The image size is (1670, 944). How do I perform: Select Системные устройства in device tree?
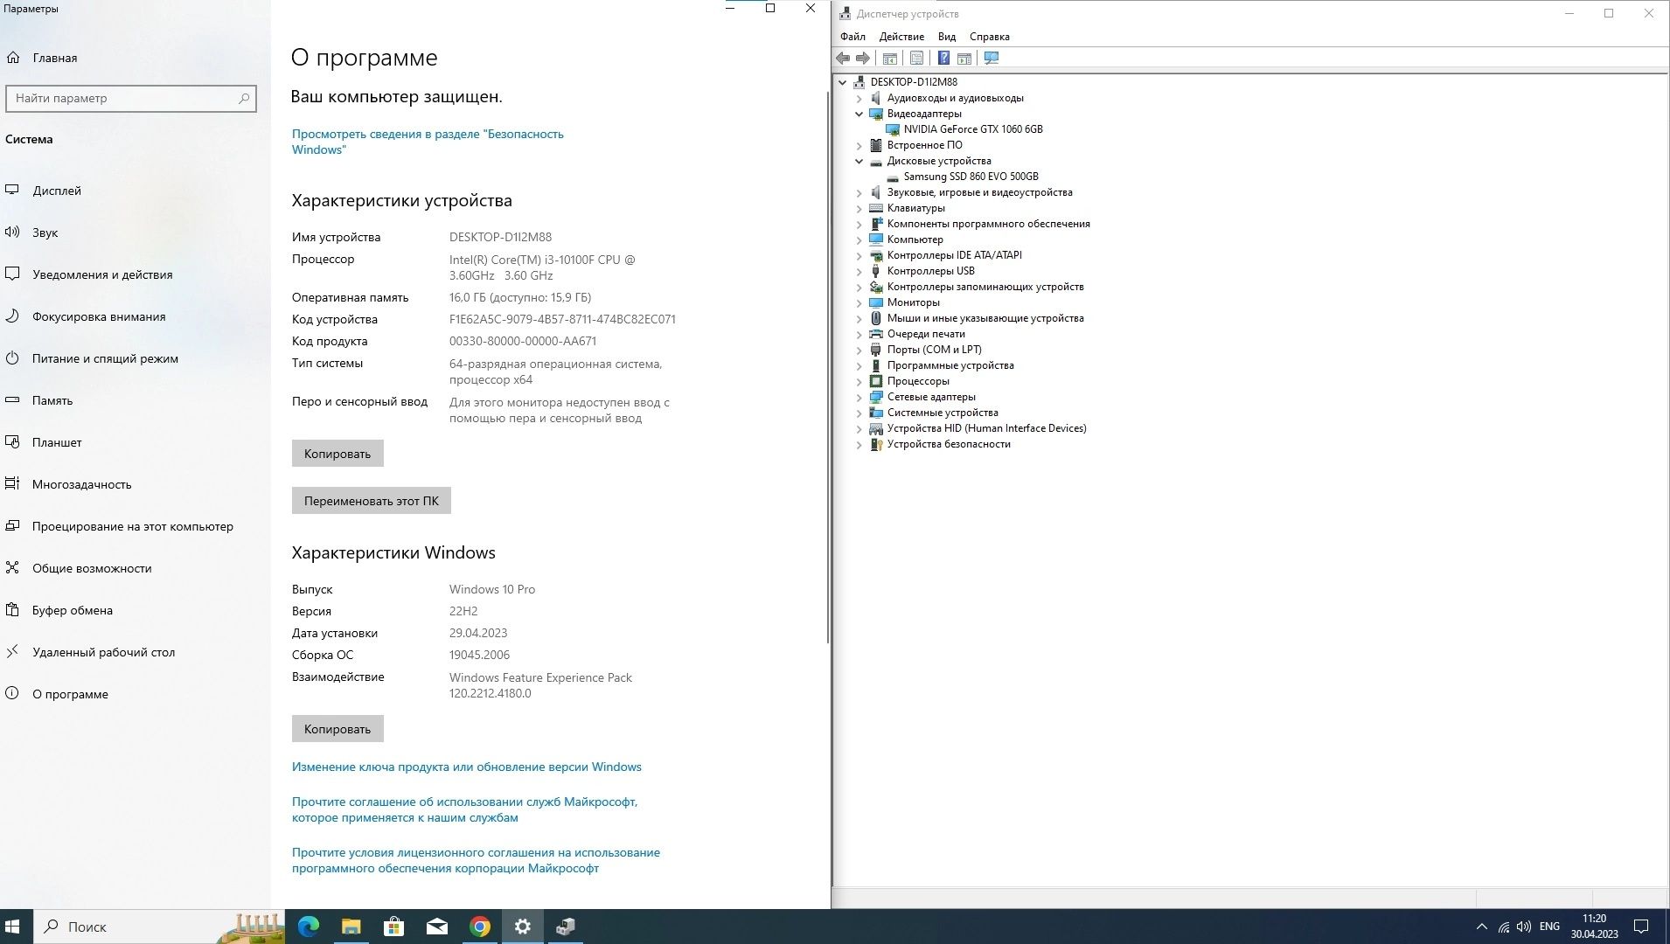click(943, 413)
